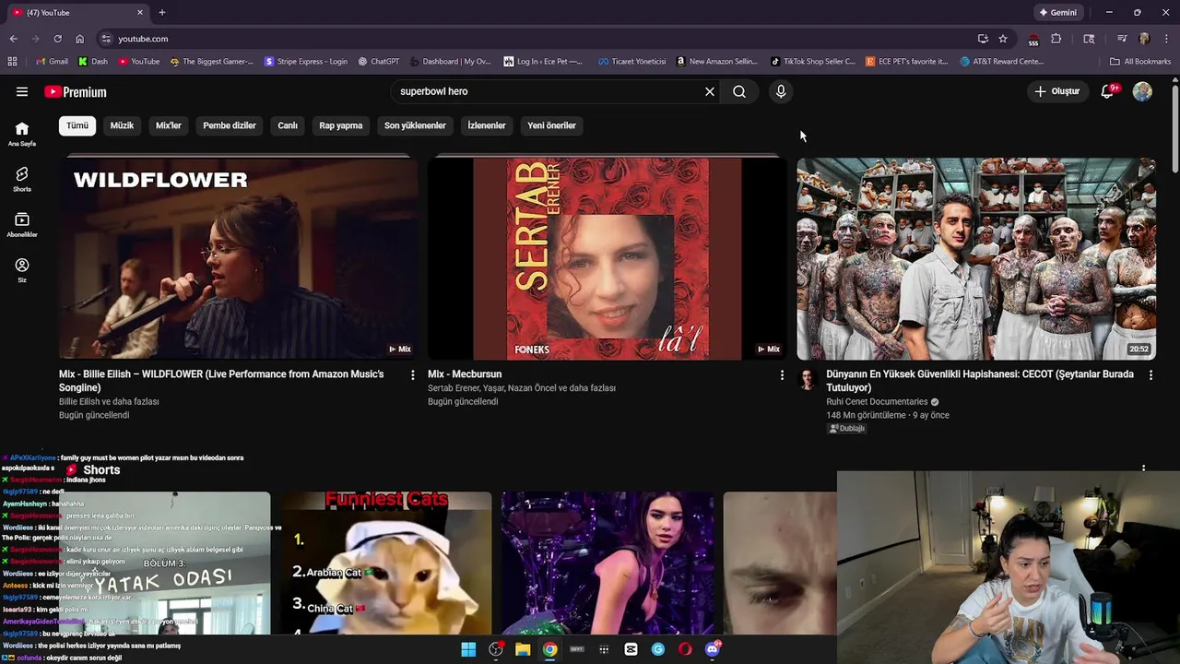Open the WILDFLOWER mix thumbnail
Screen dimensions: 1180x664
click(x=239, y=258)
